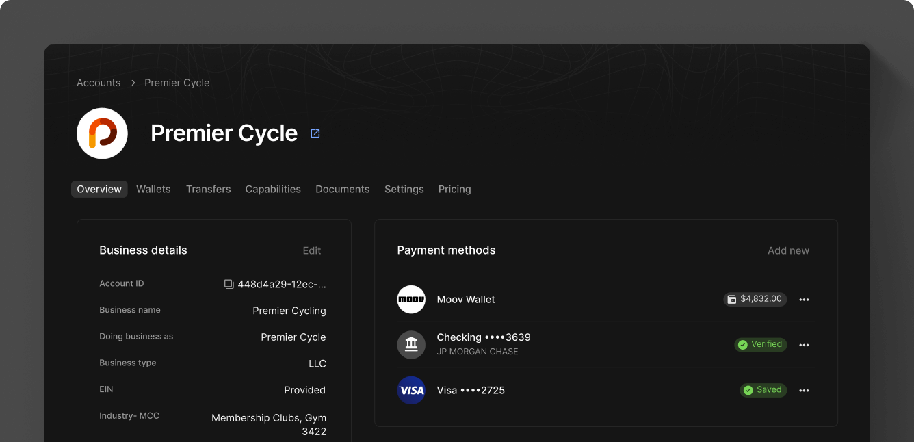Click the Premier Cycle breadcrumb

(177, 83)
